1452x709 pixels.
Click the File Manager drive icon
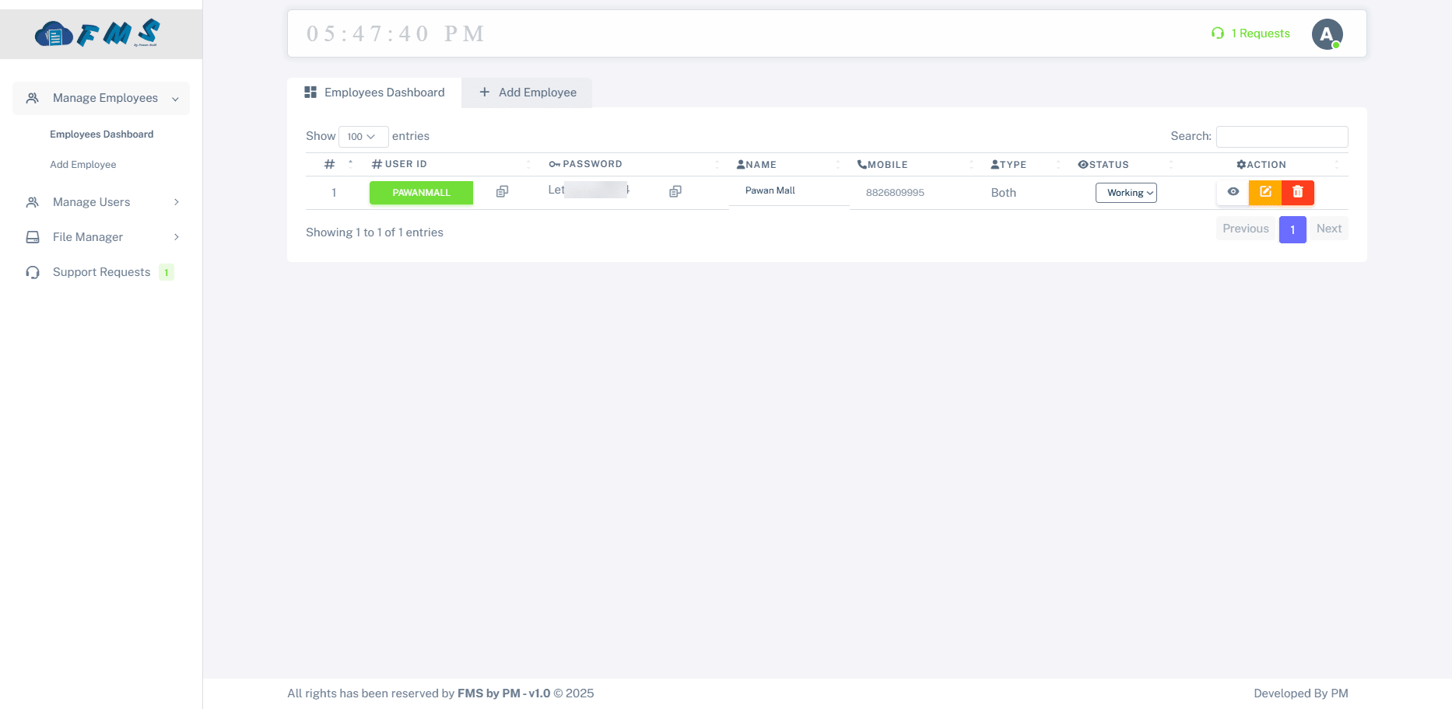pyautogui.click(x=32, y=237)
